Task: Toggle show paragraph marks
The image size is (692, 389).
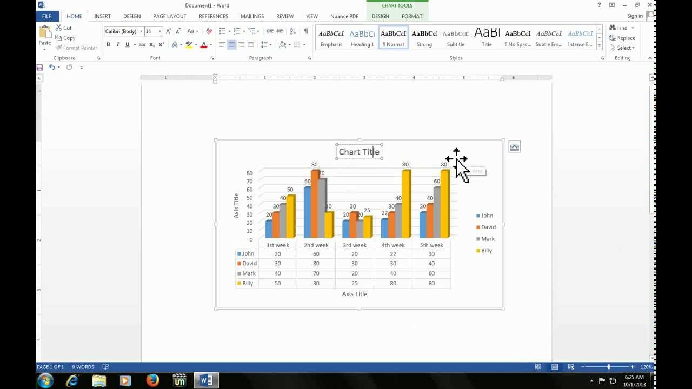Action: click(x=305, y=31)
